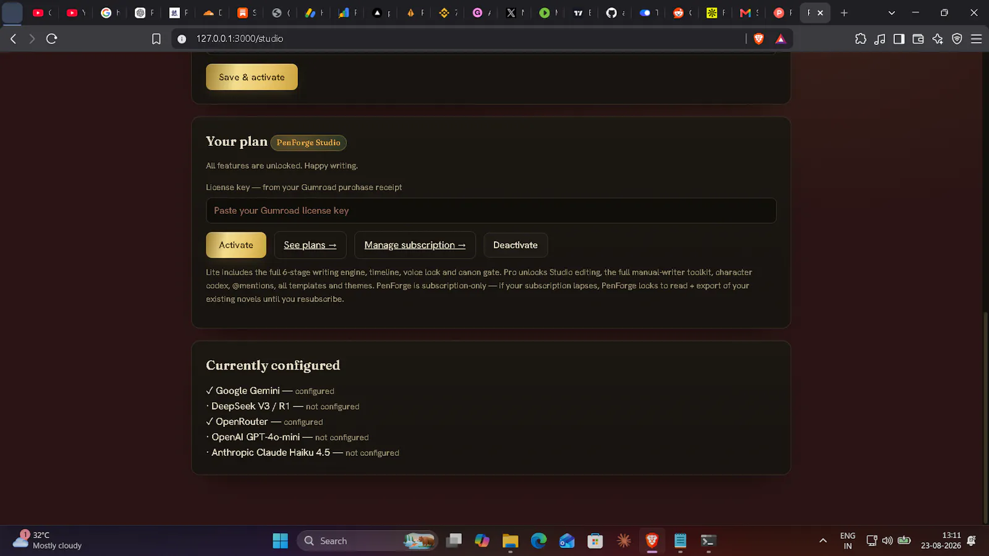
Task: Switch to the X (Twitter) tab
Action: [515, 12]
